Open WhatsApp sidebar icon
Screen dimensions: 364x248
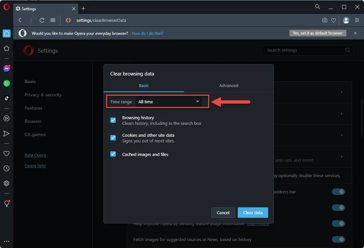[7, 83]
